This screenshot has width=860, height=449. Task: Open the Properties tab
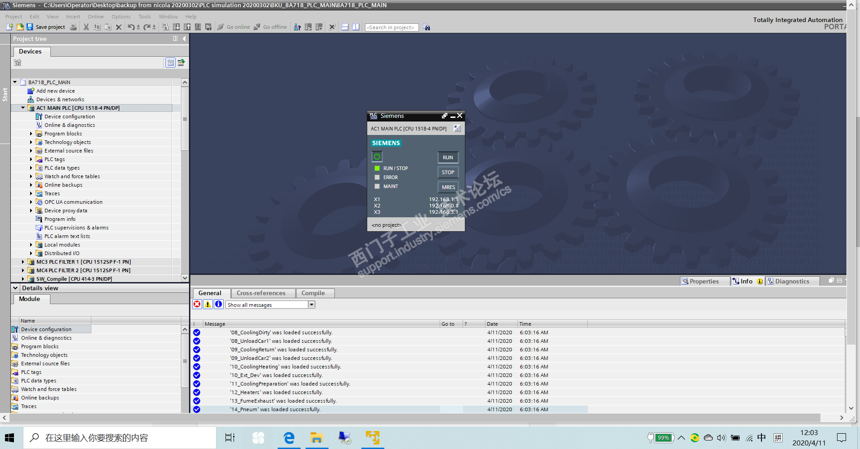pyautogui.click(x=705, y=281)
